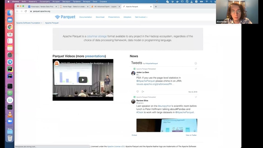Like Julien Le Dem's tweet
The width and height of the screenshot is (263, 148).
pos(137,92)
